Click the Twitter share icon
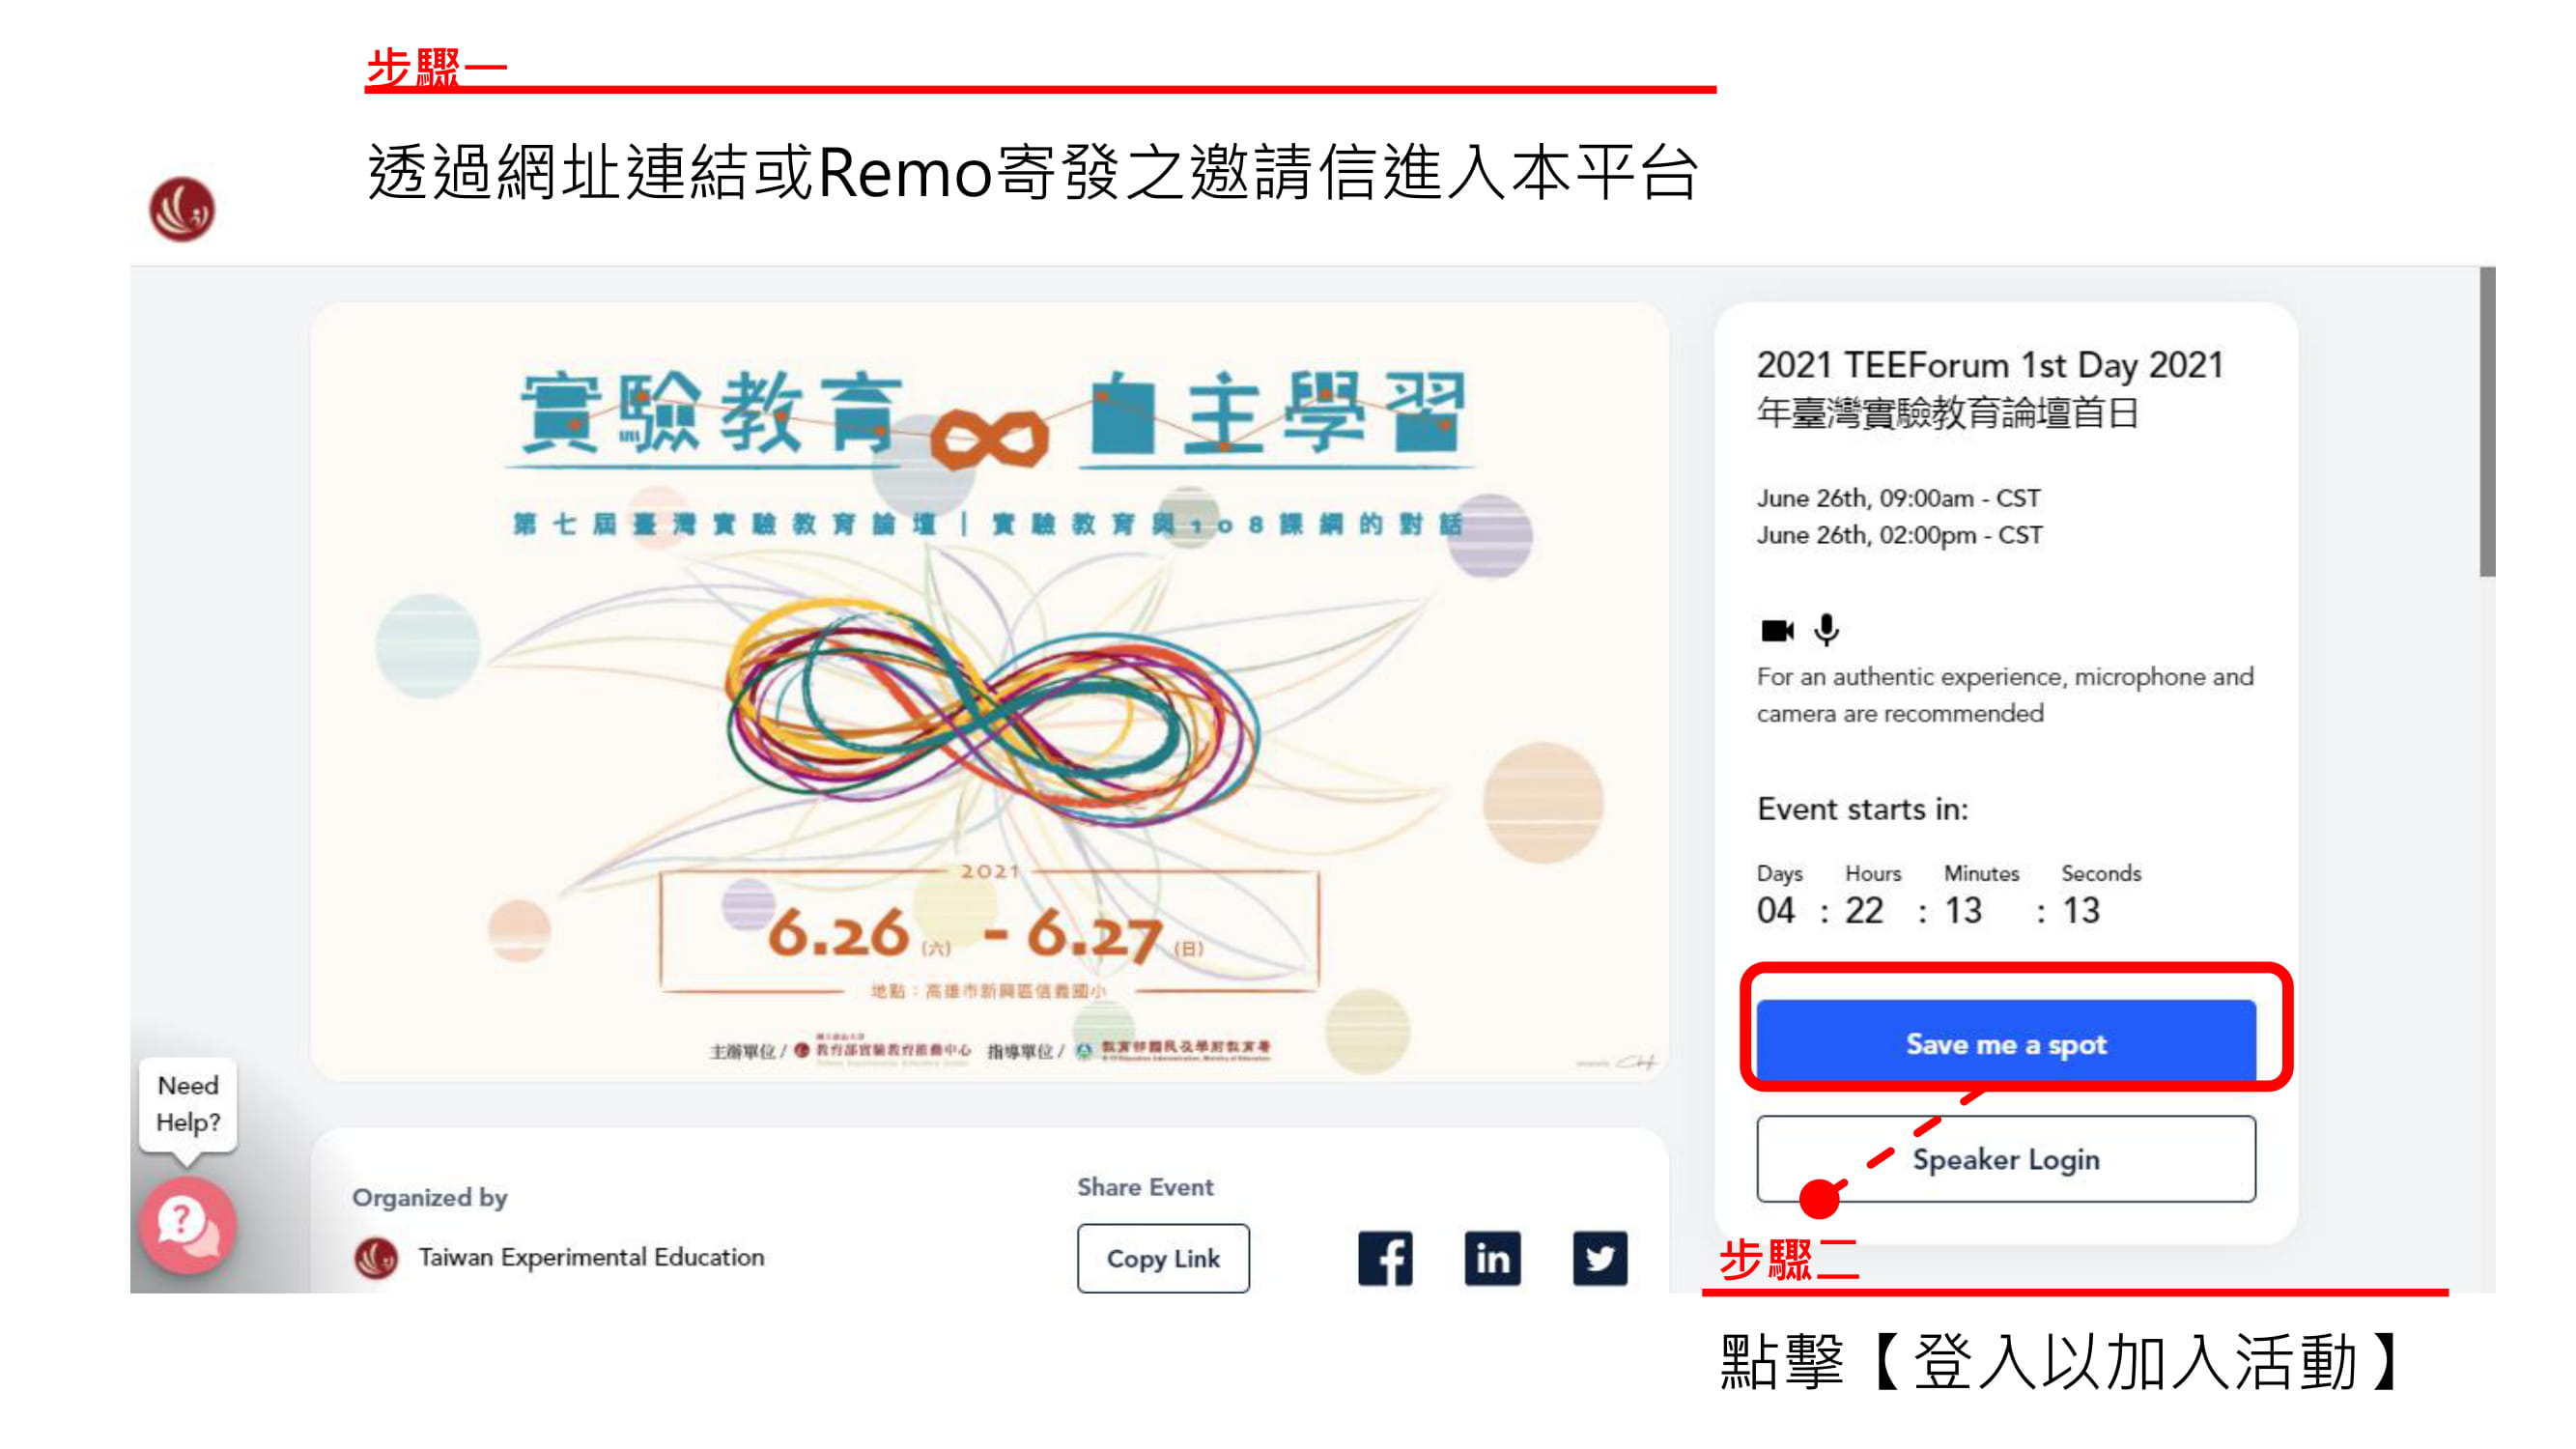 (1601, 1258)
